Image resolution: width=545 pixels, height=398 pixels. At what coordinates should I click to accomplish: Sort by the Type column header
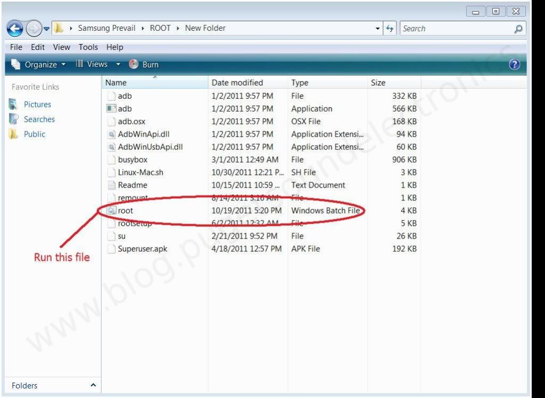pyautogui.click(x=328, y=82)
